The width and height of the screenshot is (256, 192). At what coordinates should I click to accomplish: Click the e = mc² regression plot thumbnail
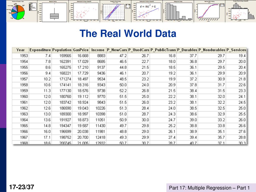click(147, 11)
